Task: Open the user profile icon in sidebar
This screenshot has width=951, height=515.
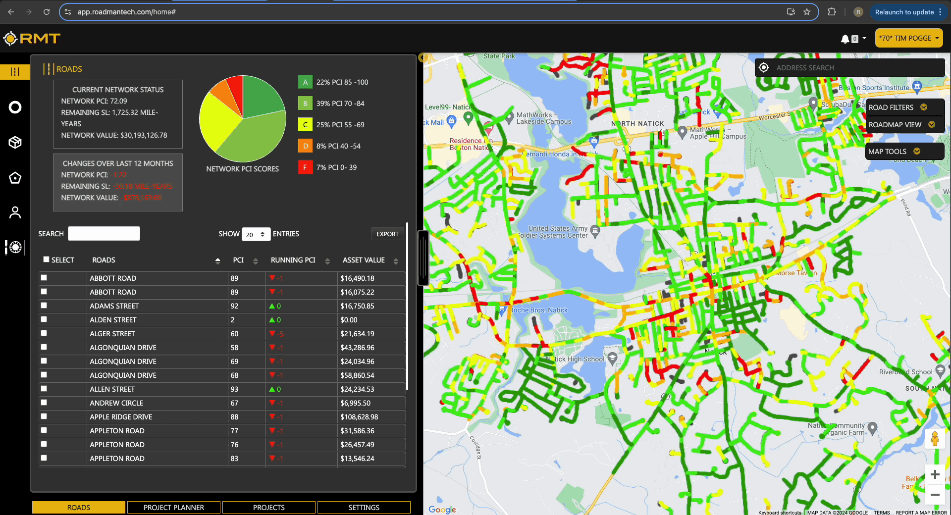Action: click(15, 212)
